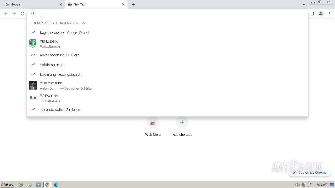Open the profile avatar menu
The height and width of the screenshot is (188, 335).
pos(321,14)
